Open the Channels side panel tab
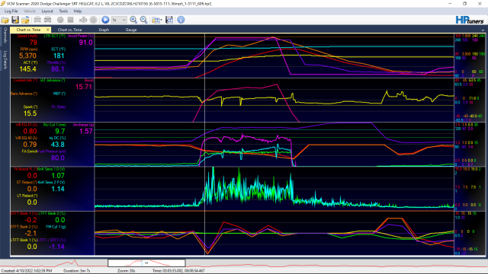This screenshot has height=274, width=488. (x=5, y=36)
